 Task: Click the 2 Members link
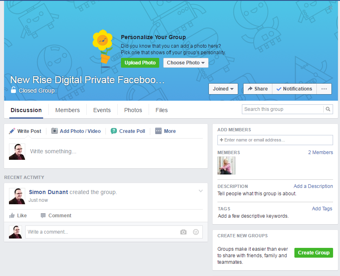[x=320, y=152]
